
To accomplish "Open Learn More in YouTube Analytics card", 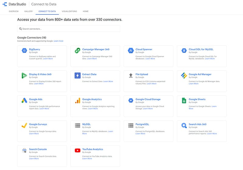I will [87, 158].
